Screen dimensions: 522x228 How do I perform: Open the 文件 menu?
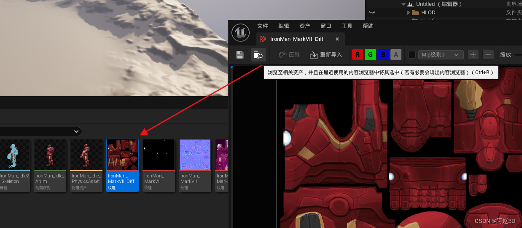pos(263,26)
